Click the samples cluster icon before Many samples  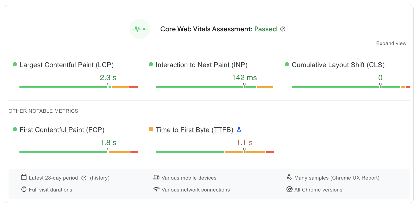(x=289, y=177)
